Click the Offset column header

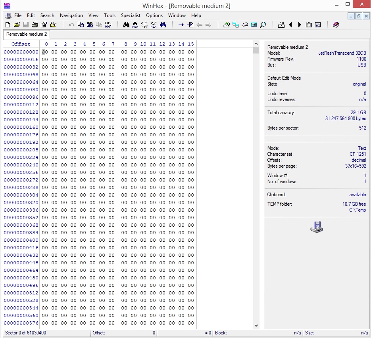21,44
